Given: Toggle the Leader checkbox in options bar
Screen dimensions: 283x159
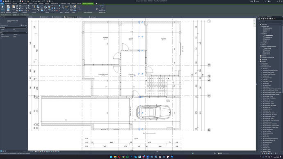Looking at the screenshot, I should pos(15,15).
